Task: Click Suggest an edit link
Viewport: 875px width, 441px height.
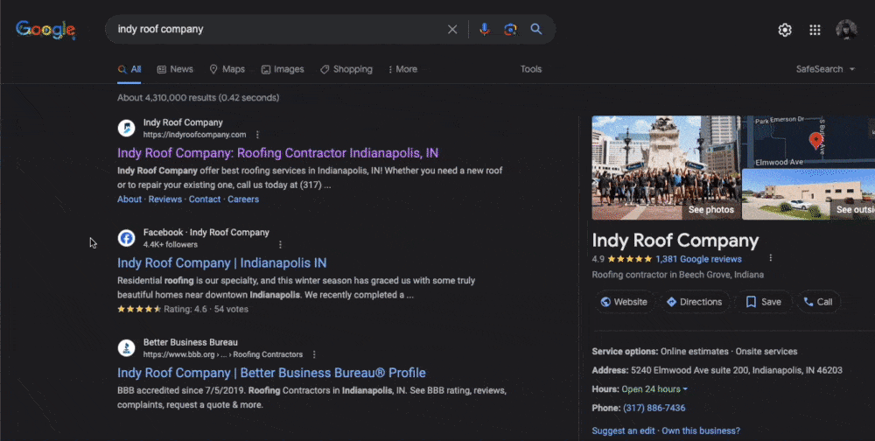Action: click(624, 431)
